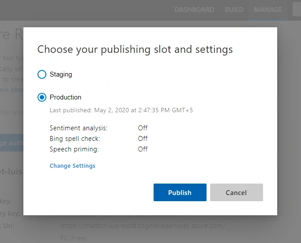301x243 pixels.
Task: Select the Staging radio button
Action: coord(42,74)
